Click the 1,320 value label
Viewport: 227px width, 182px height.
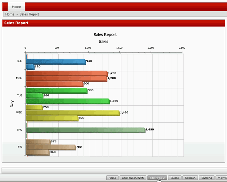click(x=114, y=101)
